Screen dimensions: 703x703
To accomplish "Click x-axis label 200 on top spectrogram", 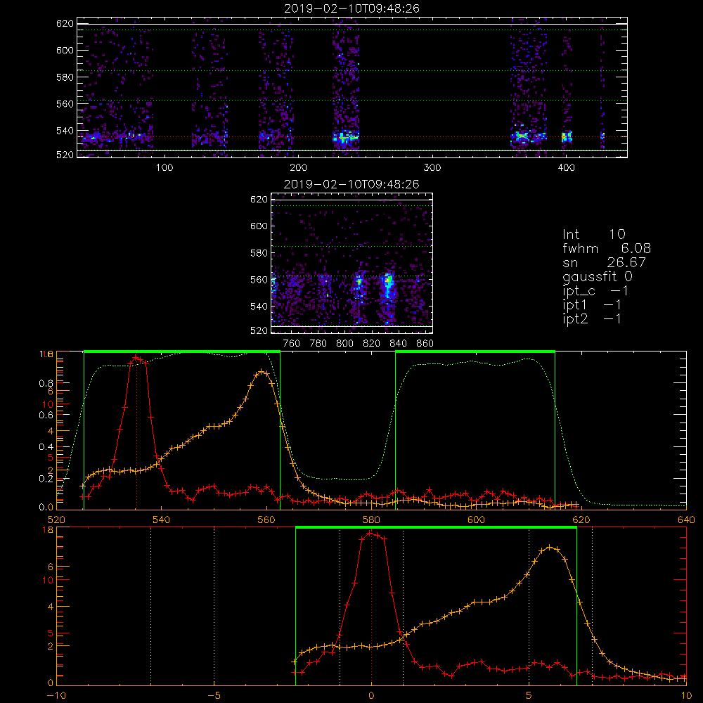I will point(298,168).
